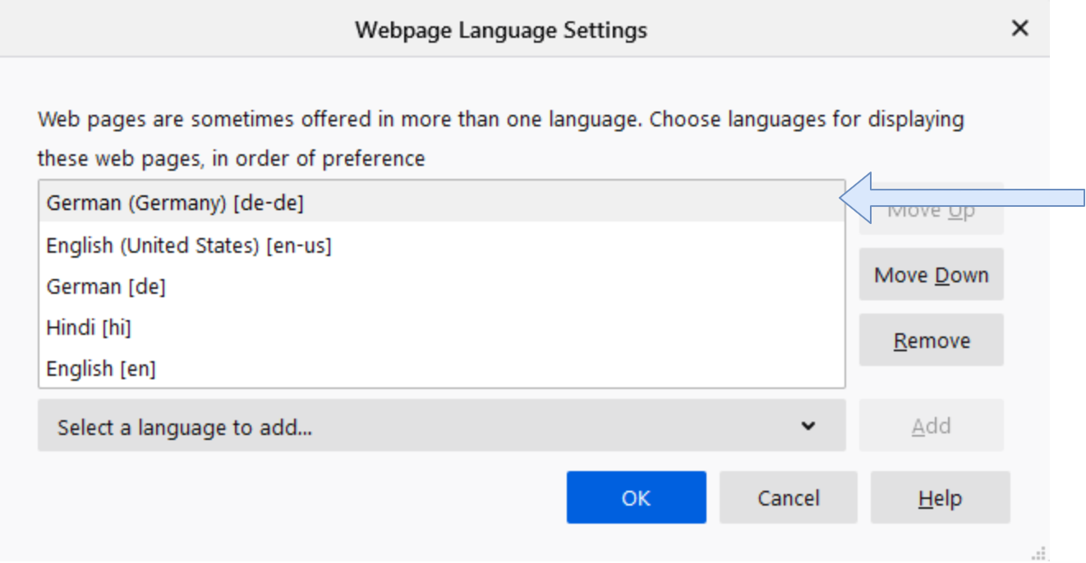Click the 'Web pages are sometimes offered' text line

pos(500,119)
